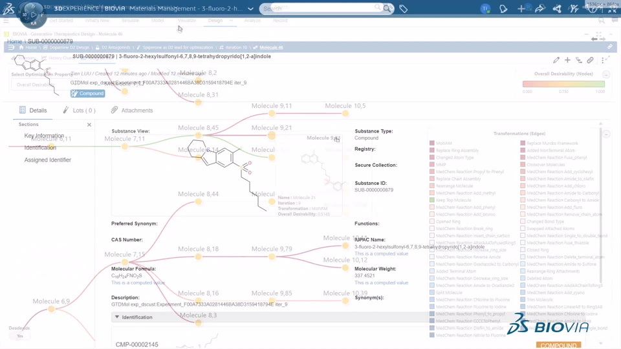Toggle Deleted Atom transformation
The width and height of the screenshot is (621, 349).
(x=523, y=279)
